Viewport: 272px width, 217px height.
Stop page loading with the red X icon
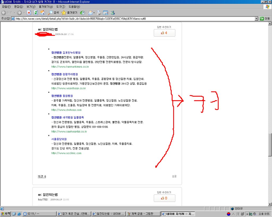pos(29,13)
